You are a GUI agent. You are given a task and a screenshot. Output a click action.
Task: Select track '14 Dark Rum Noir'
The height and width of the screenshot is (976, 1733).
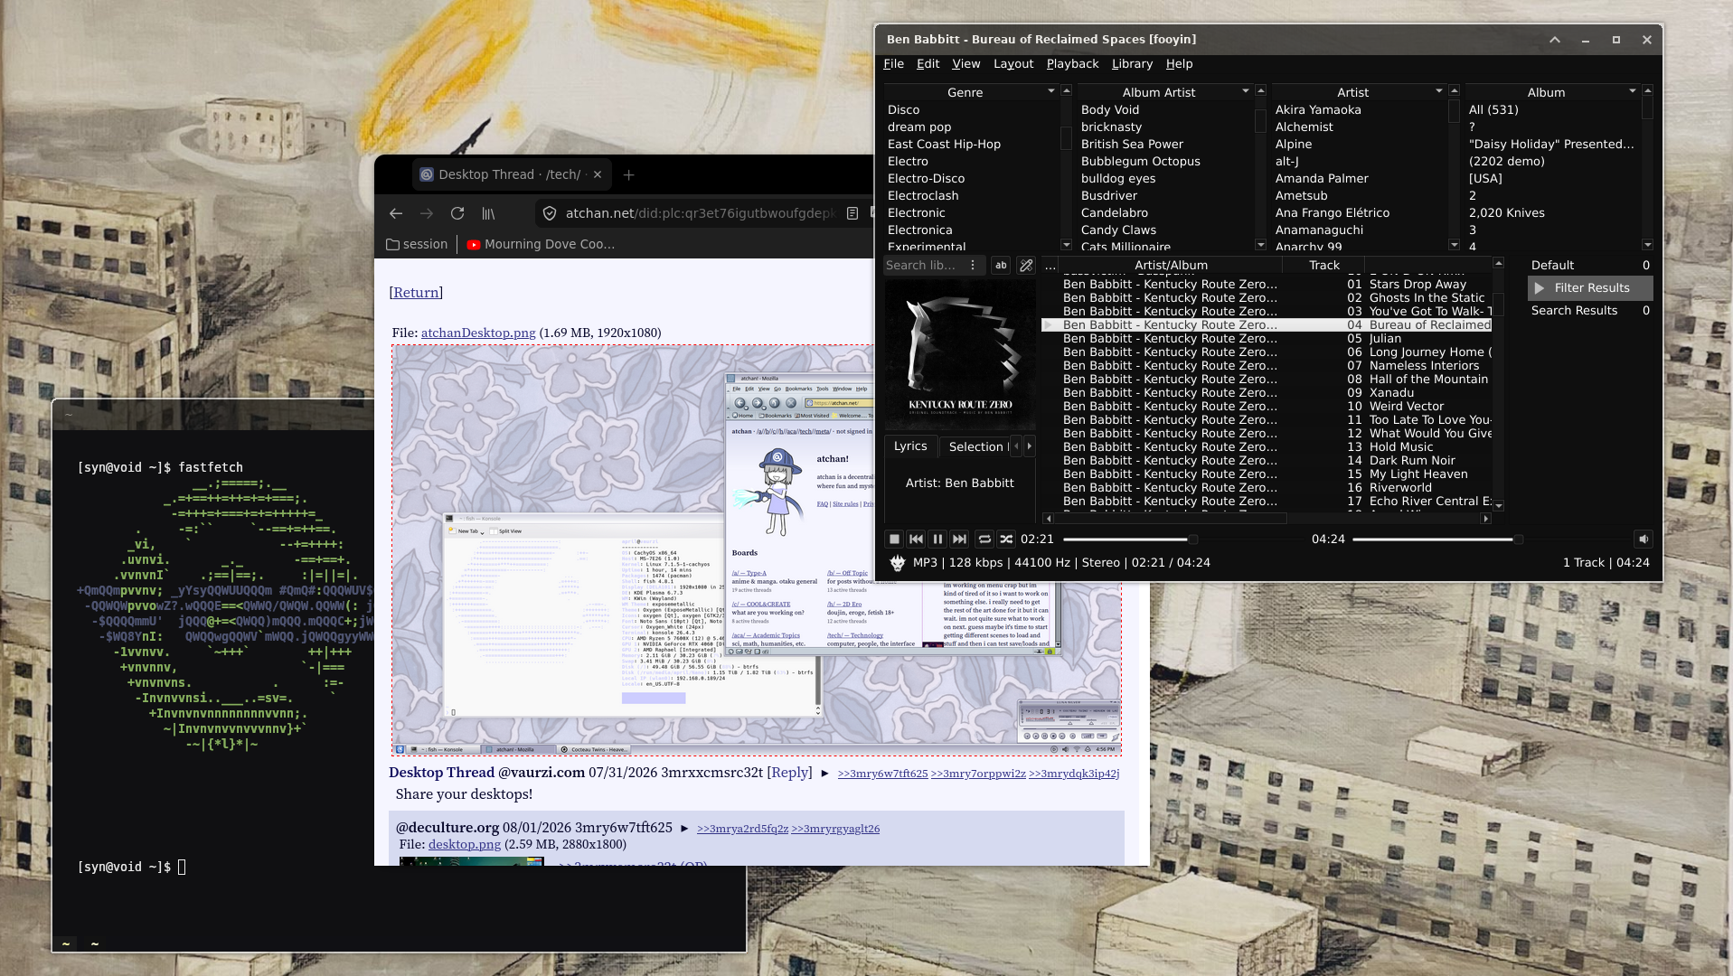(1266, 461)
